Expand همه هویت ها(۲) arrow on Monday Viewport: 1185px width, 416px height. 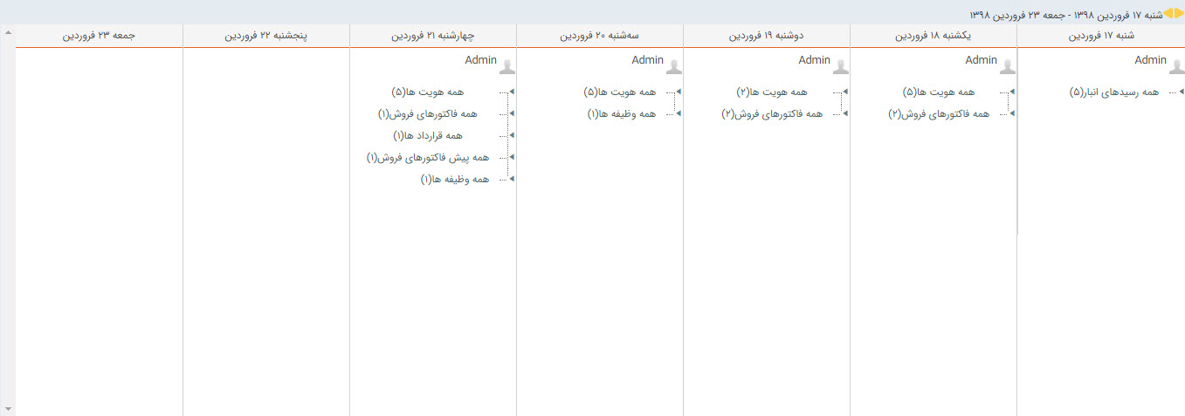coord(847,92)
